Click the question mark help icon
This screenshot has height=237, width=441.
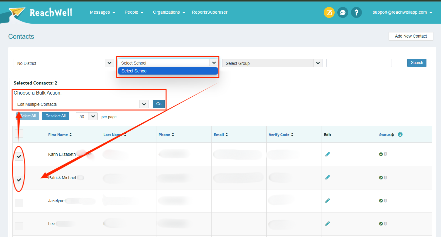point(356,12)
